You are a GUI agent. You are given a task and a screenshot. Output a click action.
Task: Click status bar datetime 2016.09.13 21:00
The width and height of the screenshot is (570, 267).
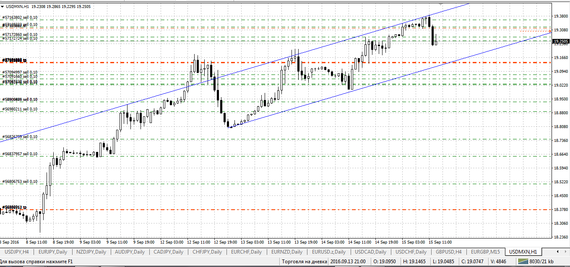pyautogui.click(x=348, y=262)
